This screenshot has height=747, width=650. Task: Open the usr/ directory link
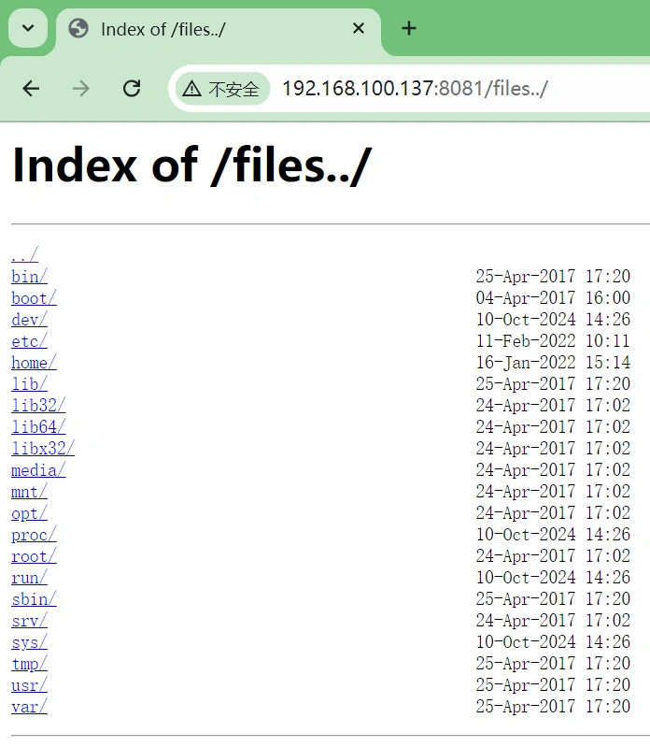pos(29,685)
